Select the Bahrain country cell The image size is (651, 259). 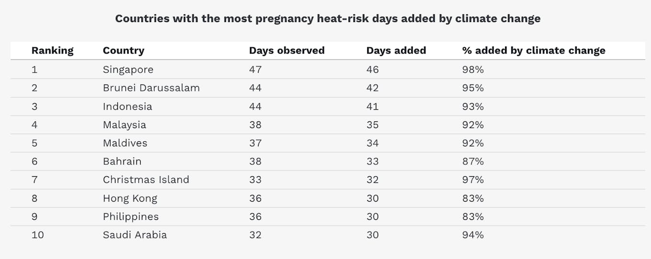click(122, 162)
